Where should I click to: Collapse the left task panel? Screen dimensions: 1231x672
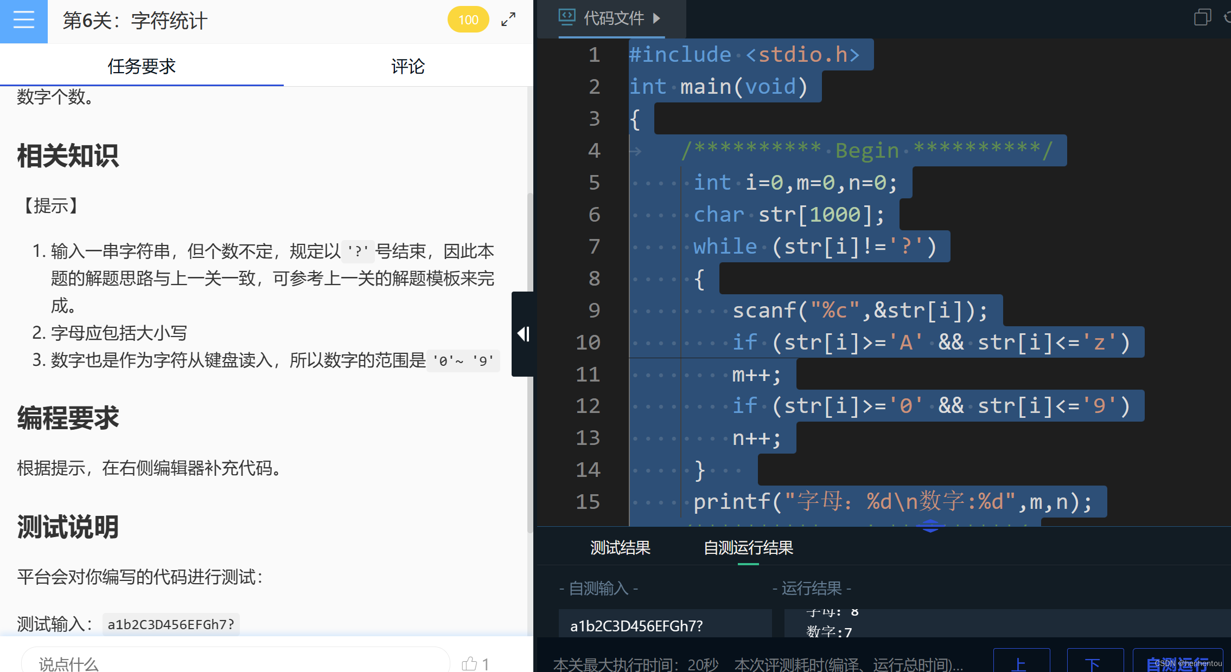pos(523,334)
